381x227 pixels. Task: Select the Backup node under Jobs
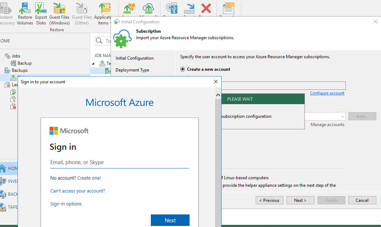click(x=21, y=63)
